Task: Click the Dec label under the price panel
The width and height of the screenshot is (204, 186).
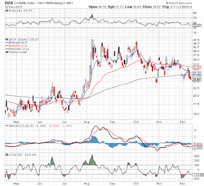Action: point(183,122)
